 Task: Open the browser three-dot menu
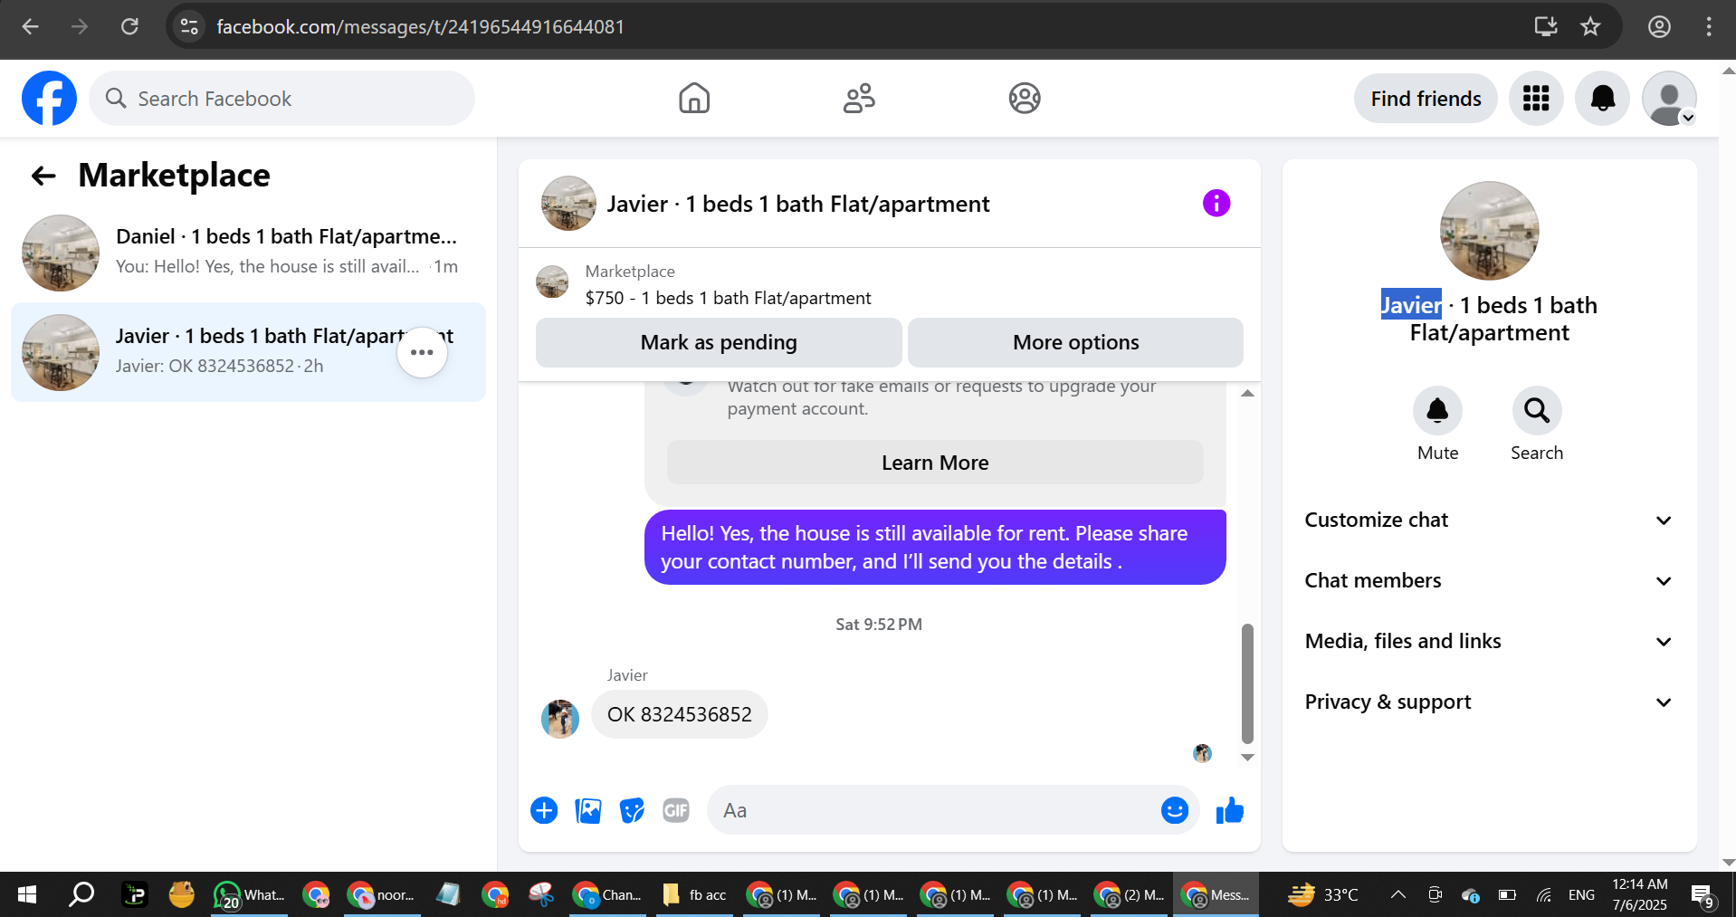[x=1709, y=26]
